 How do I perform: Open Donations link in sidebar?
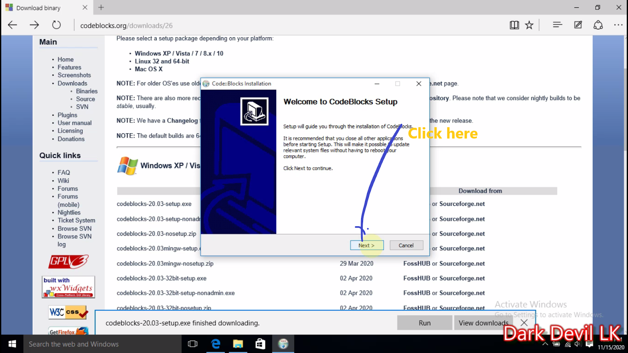pos(71,139)
